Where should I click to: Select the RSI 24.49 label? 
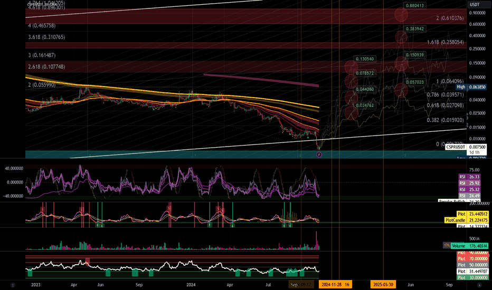(x=470, y=196)
